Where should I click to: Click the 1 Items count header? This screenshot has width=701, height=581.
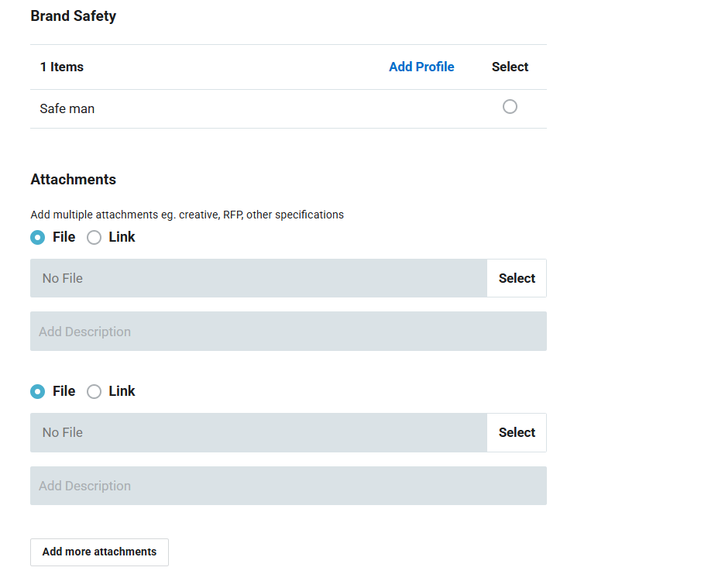point(62,67)
